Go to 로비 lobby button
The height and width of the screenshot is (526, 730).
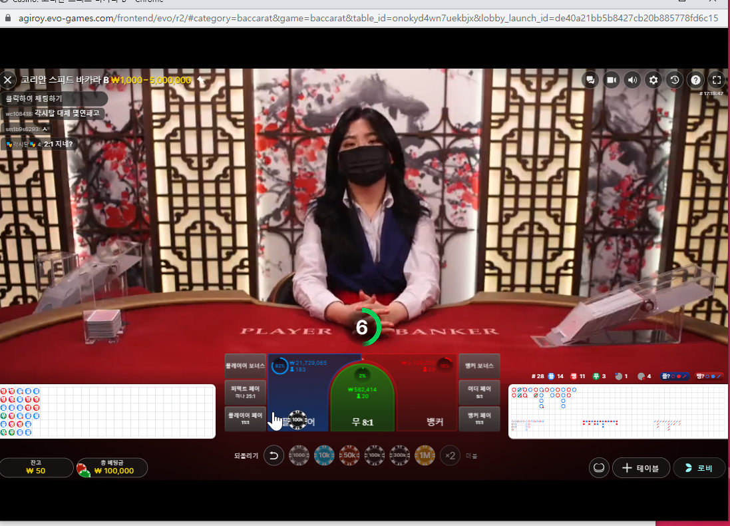(699, 468)
